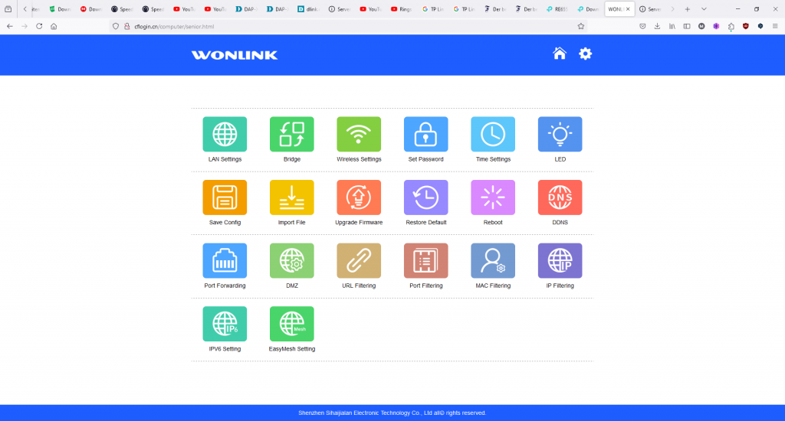Click the Save to Pocket icon

point(643,26)
